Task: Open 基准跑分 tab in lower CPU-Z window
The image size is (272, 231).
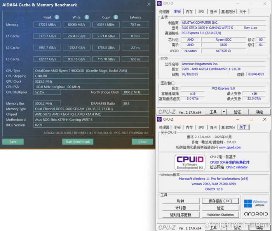Action: pyautogui.click(x=228, y=127)
